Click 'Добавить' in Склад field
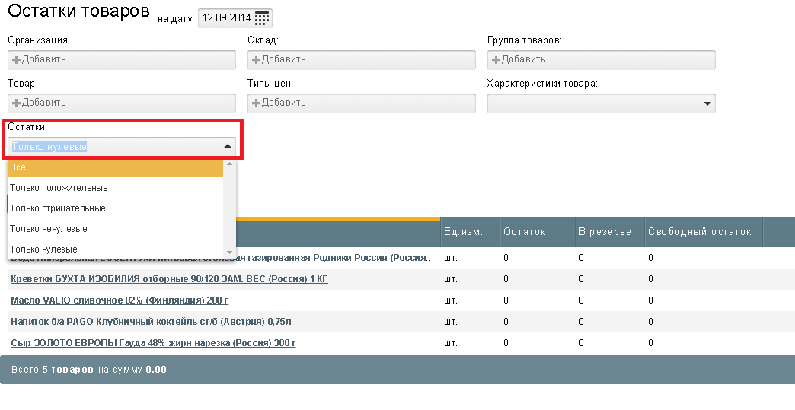Viewport: 795px width, 410px height. click(x=283, y=59)
